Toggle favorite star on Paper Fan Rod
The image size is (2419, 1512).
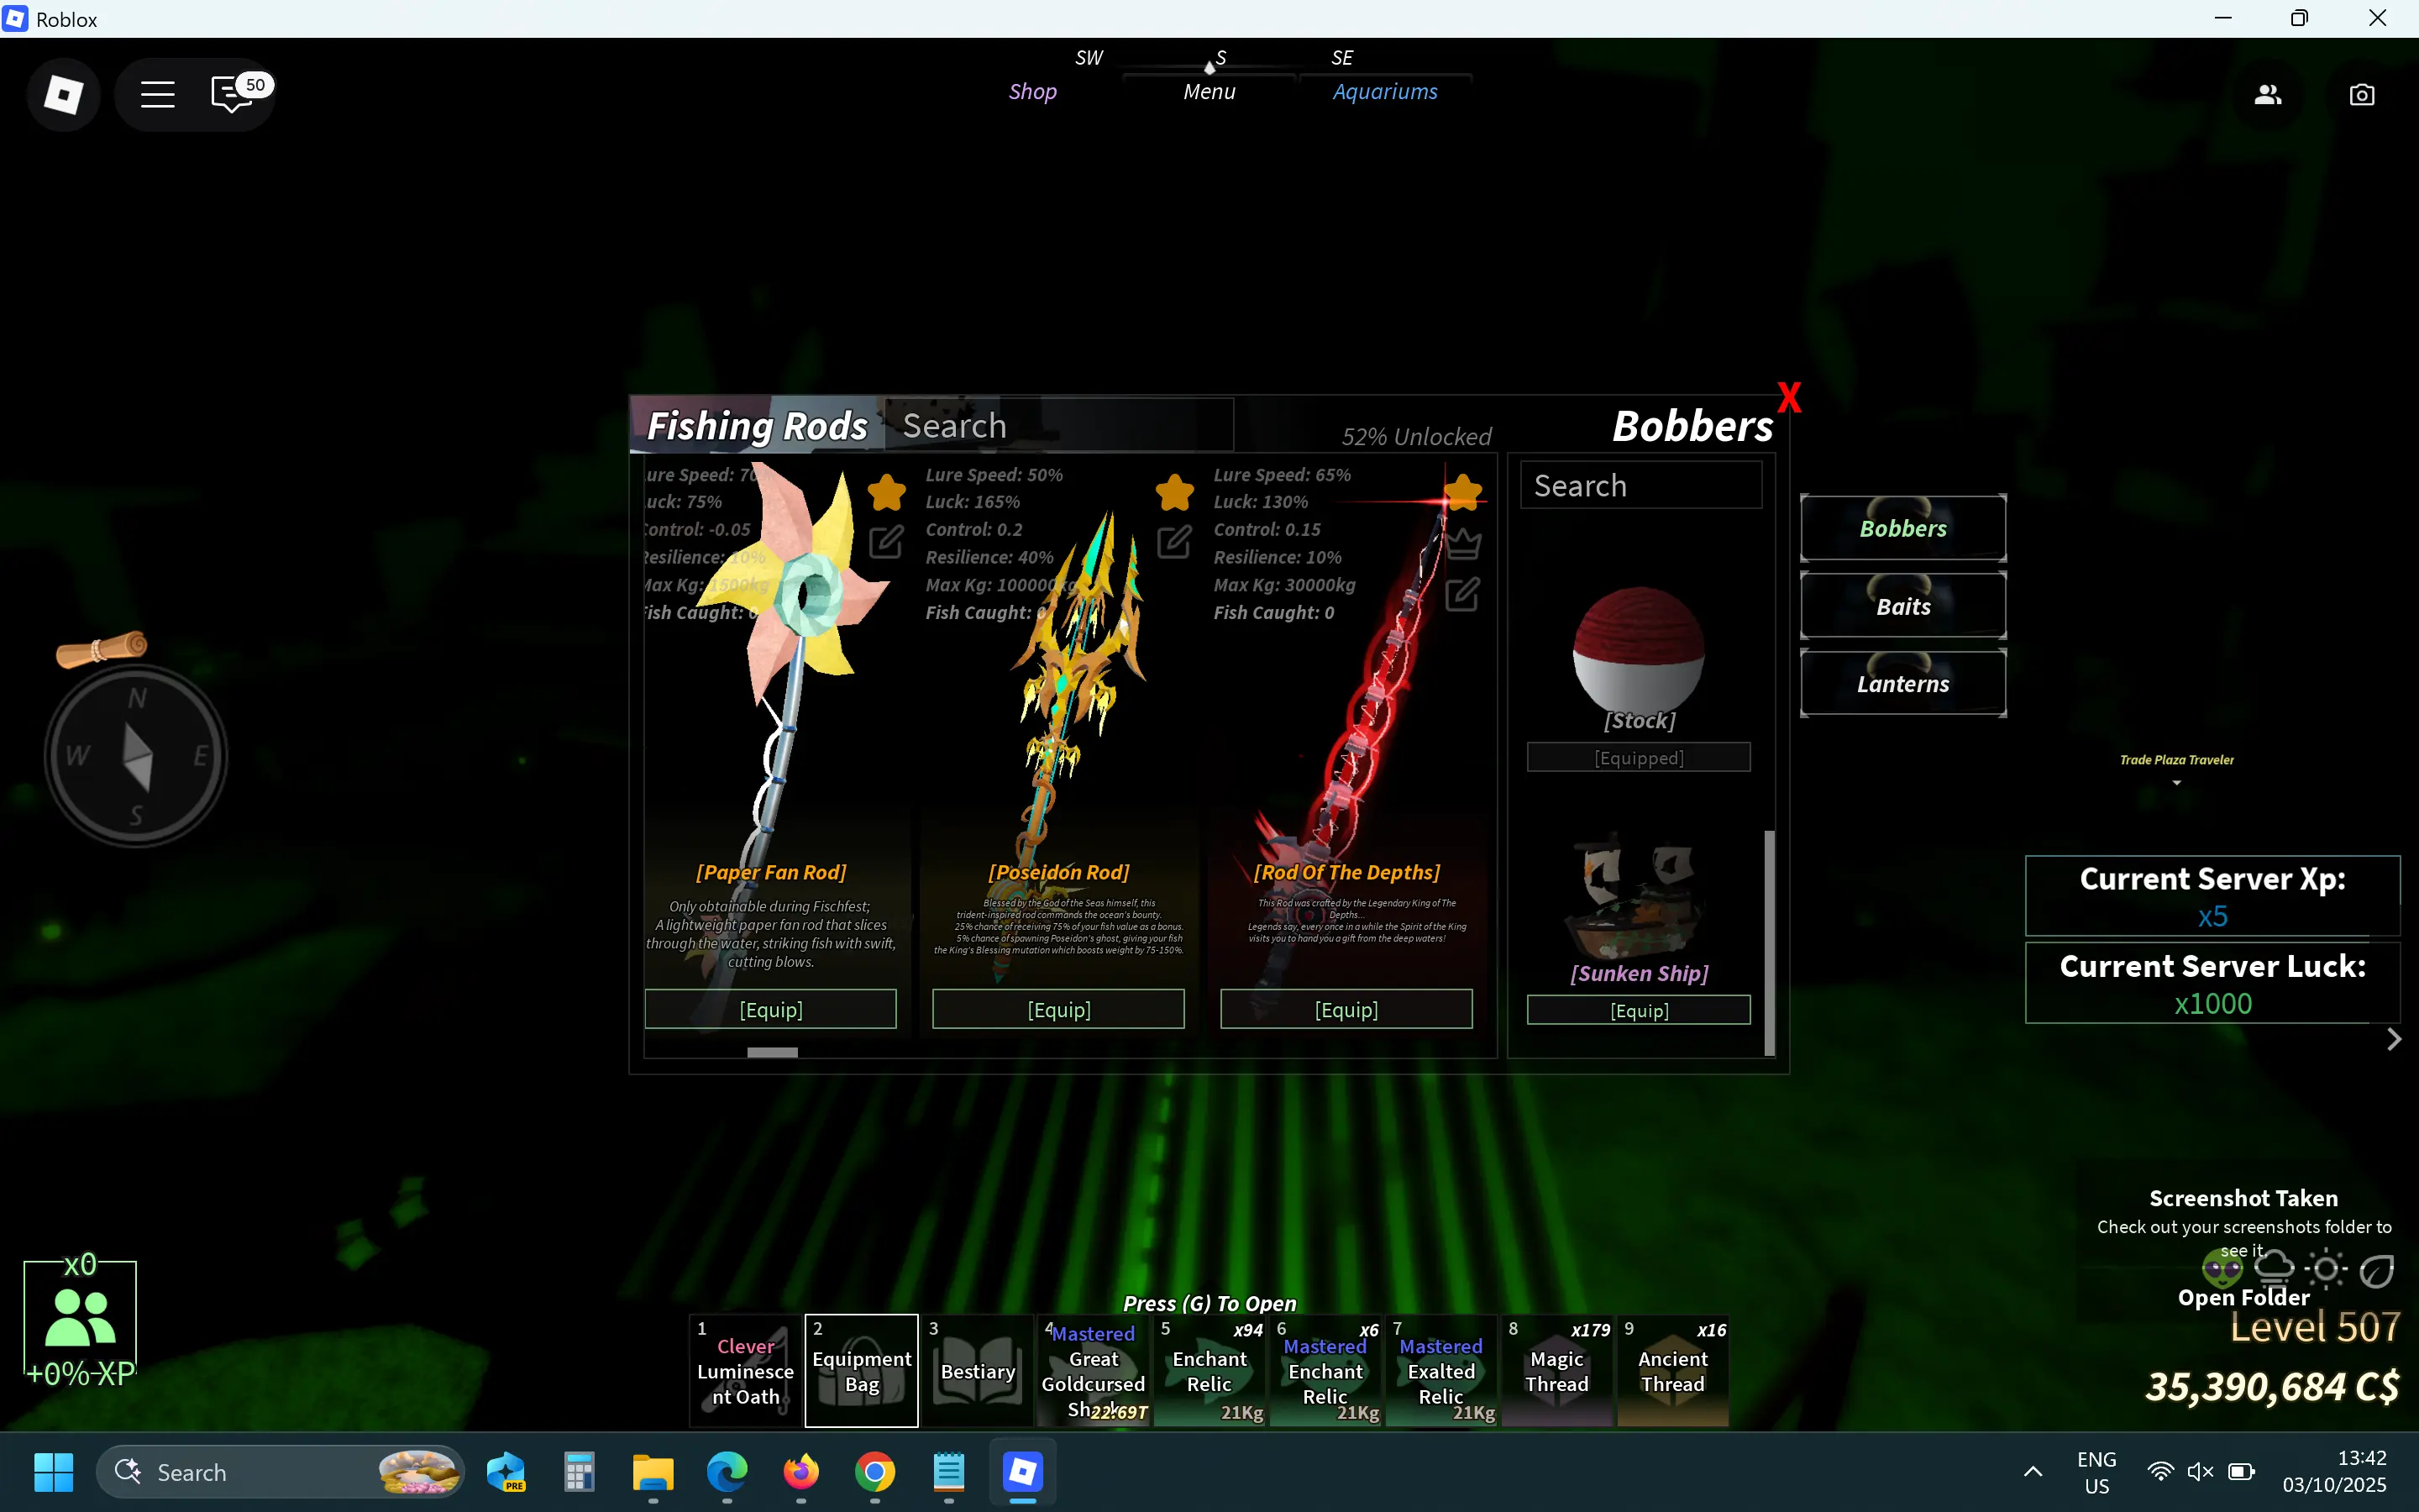[x=887, y=492]
